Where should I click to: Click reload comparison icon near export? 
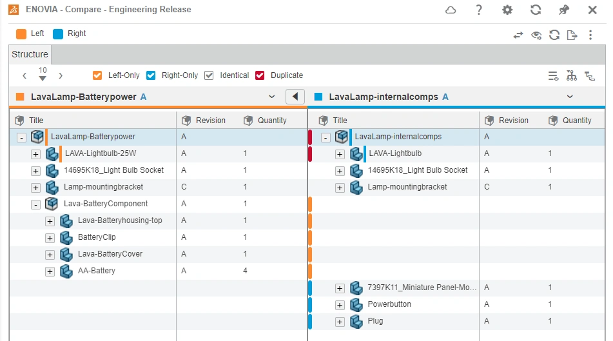click(x=554, y=35)
